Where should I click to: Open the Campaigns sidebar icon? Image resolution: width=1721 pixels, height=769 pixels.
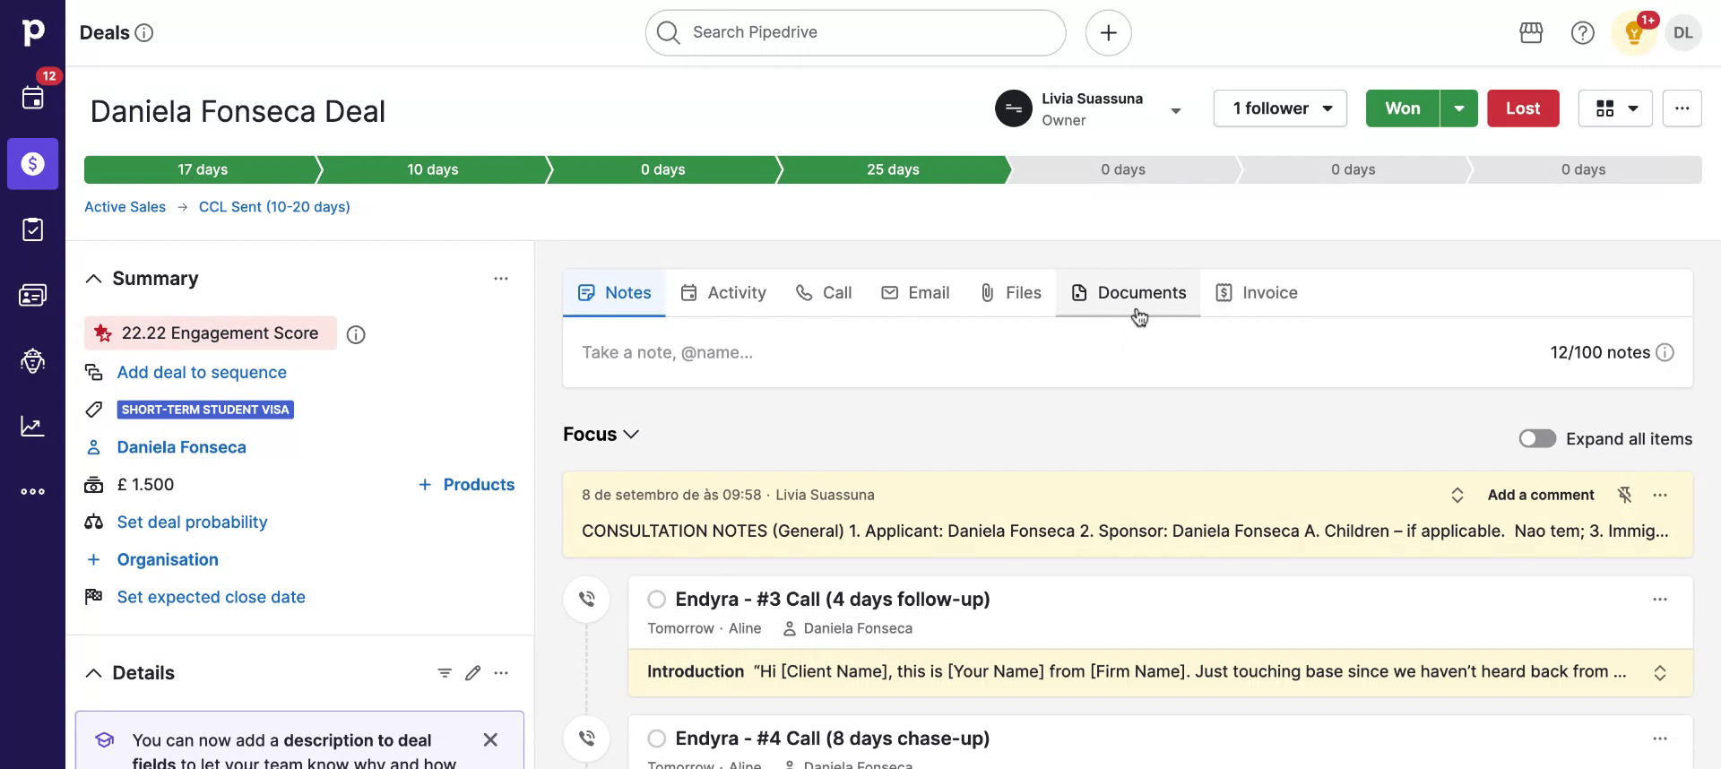point(32,360)
